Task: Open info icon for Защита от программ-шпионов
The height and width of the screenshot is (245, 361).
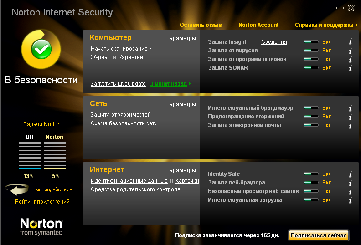Action: [350, 59]
